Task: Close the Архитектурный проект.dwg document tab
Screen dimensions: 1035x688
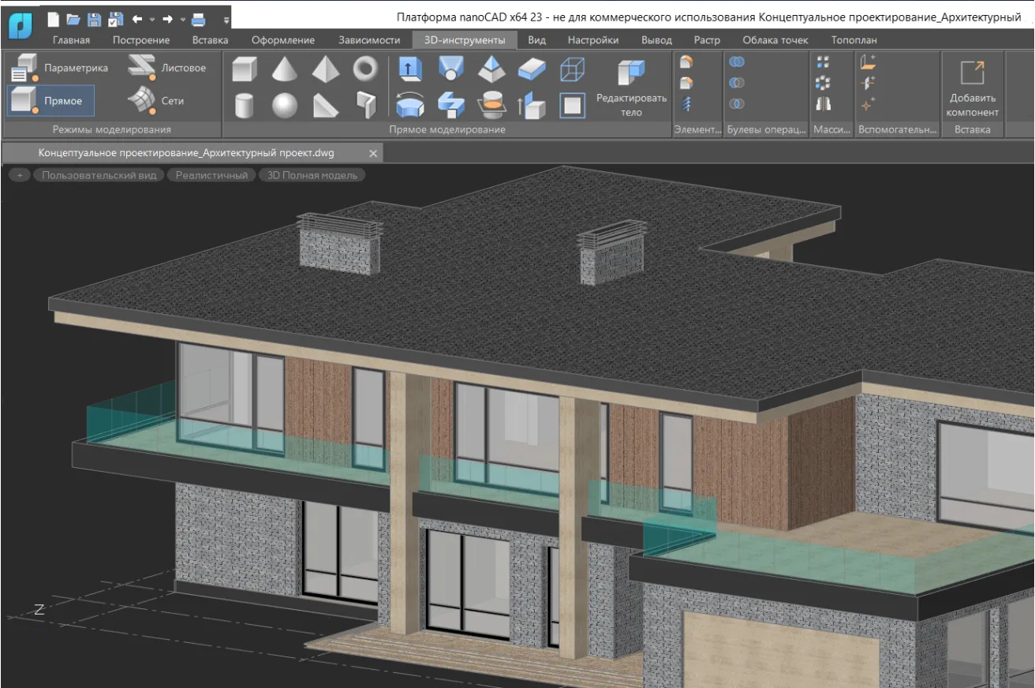Action: point(373,153)
